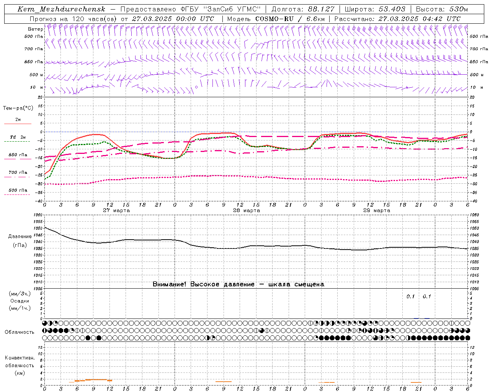The image size is (490, 392).
Task: Select the (мм/3ч.) units label
Action: 20,294
